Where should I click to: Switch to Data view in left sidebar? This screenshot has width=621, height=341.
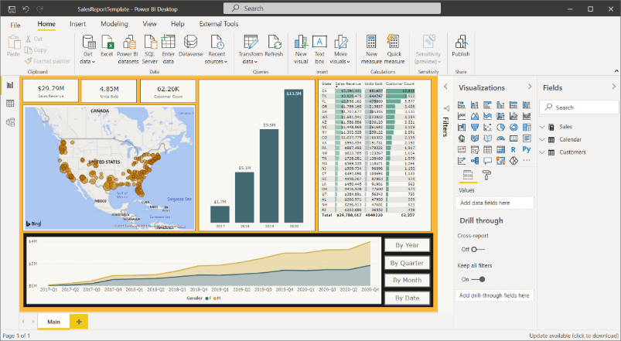(10, 104)
